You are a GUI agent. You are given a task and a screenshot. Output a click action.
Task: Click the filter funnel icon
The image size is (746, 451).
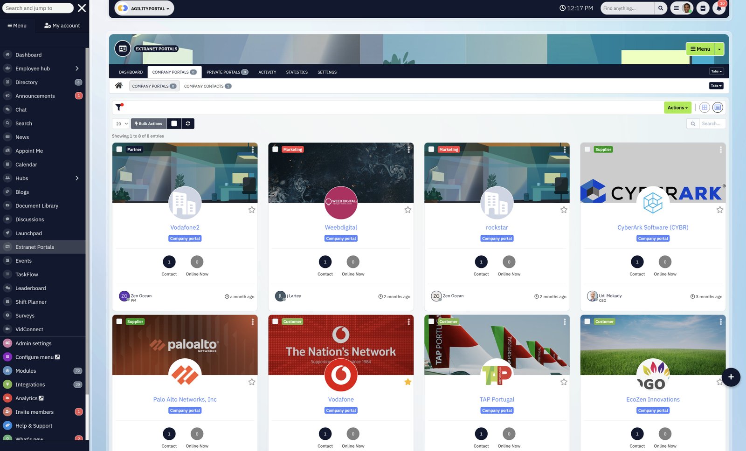[x=119, y=107]
